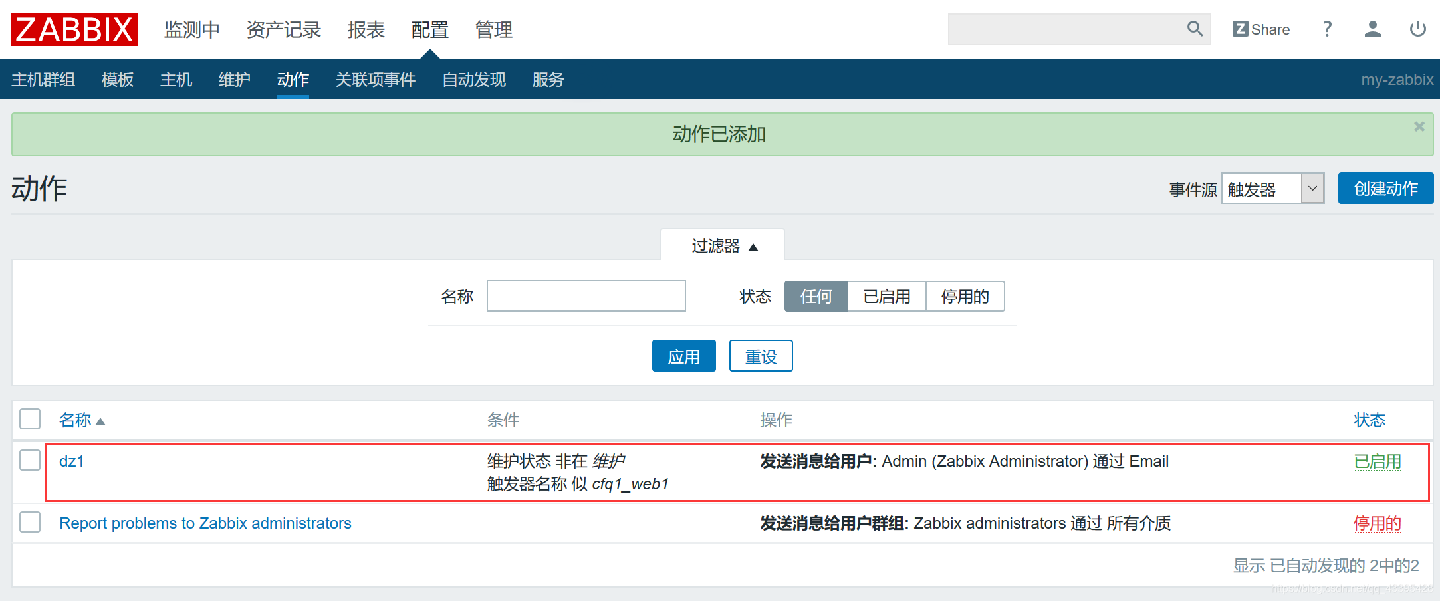The height and width of the screenshot is (601, 1440).
Task: Check the dz1 row checkbox
Action: point(30,459)
